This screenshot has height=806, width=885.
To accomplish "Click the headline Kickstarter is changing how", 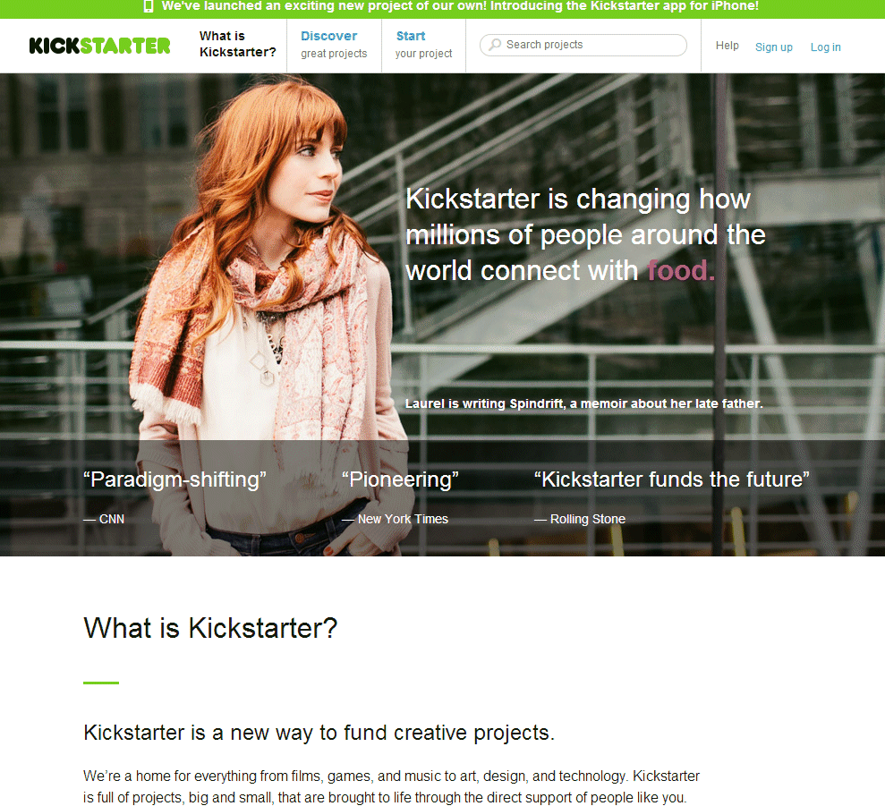I will [x=578, y=199].
